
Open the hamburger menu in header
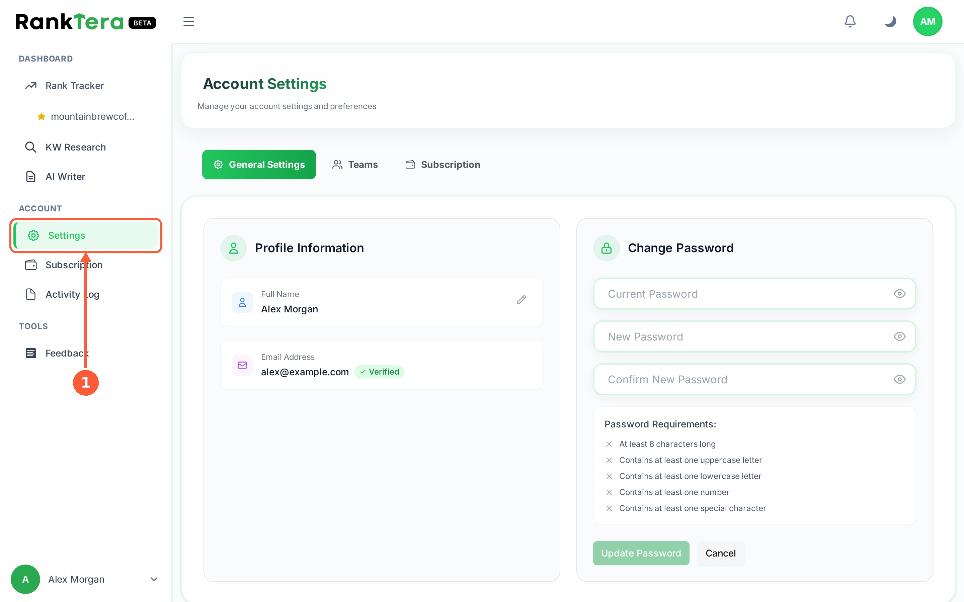(188, 21)
